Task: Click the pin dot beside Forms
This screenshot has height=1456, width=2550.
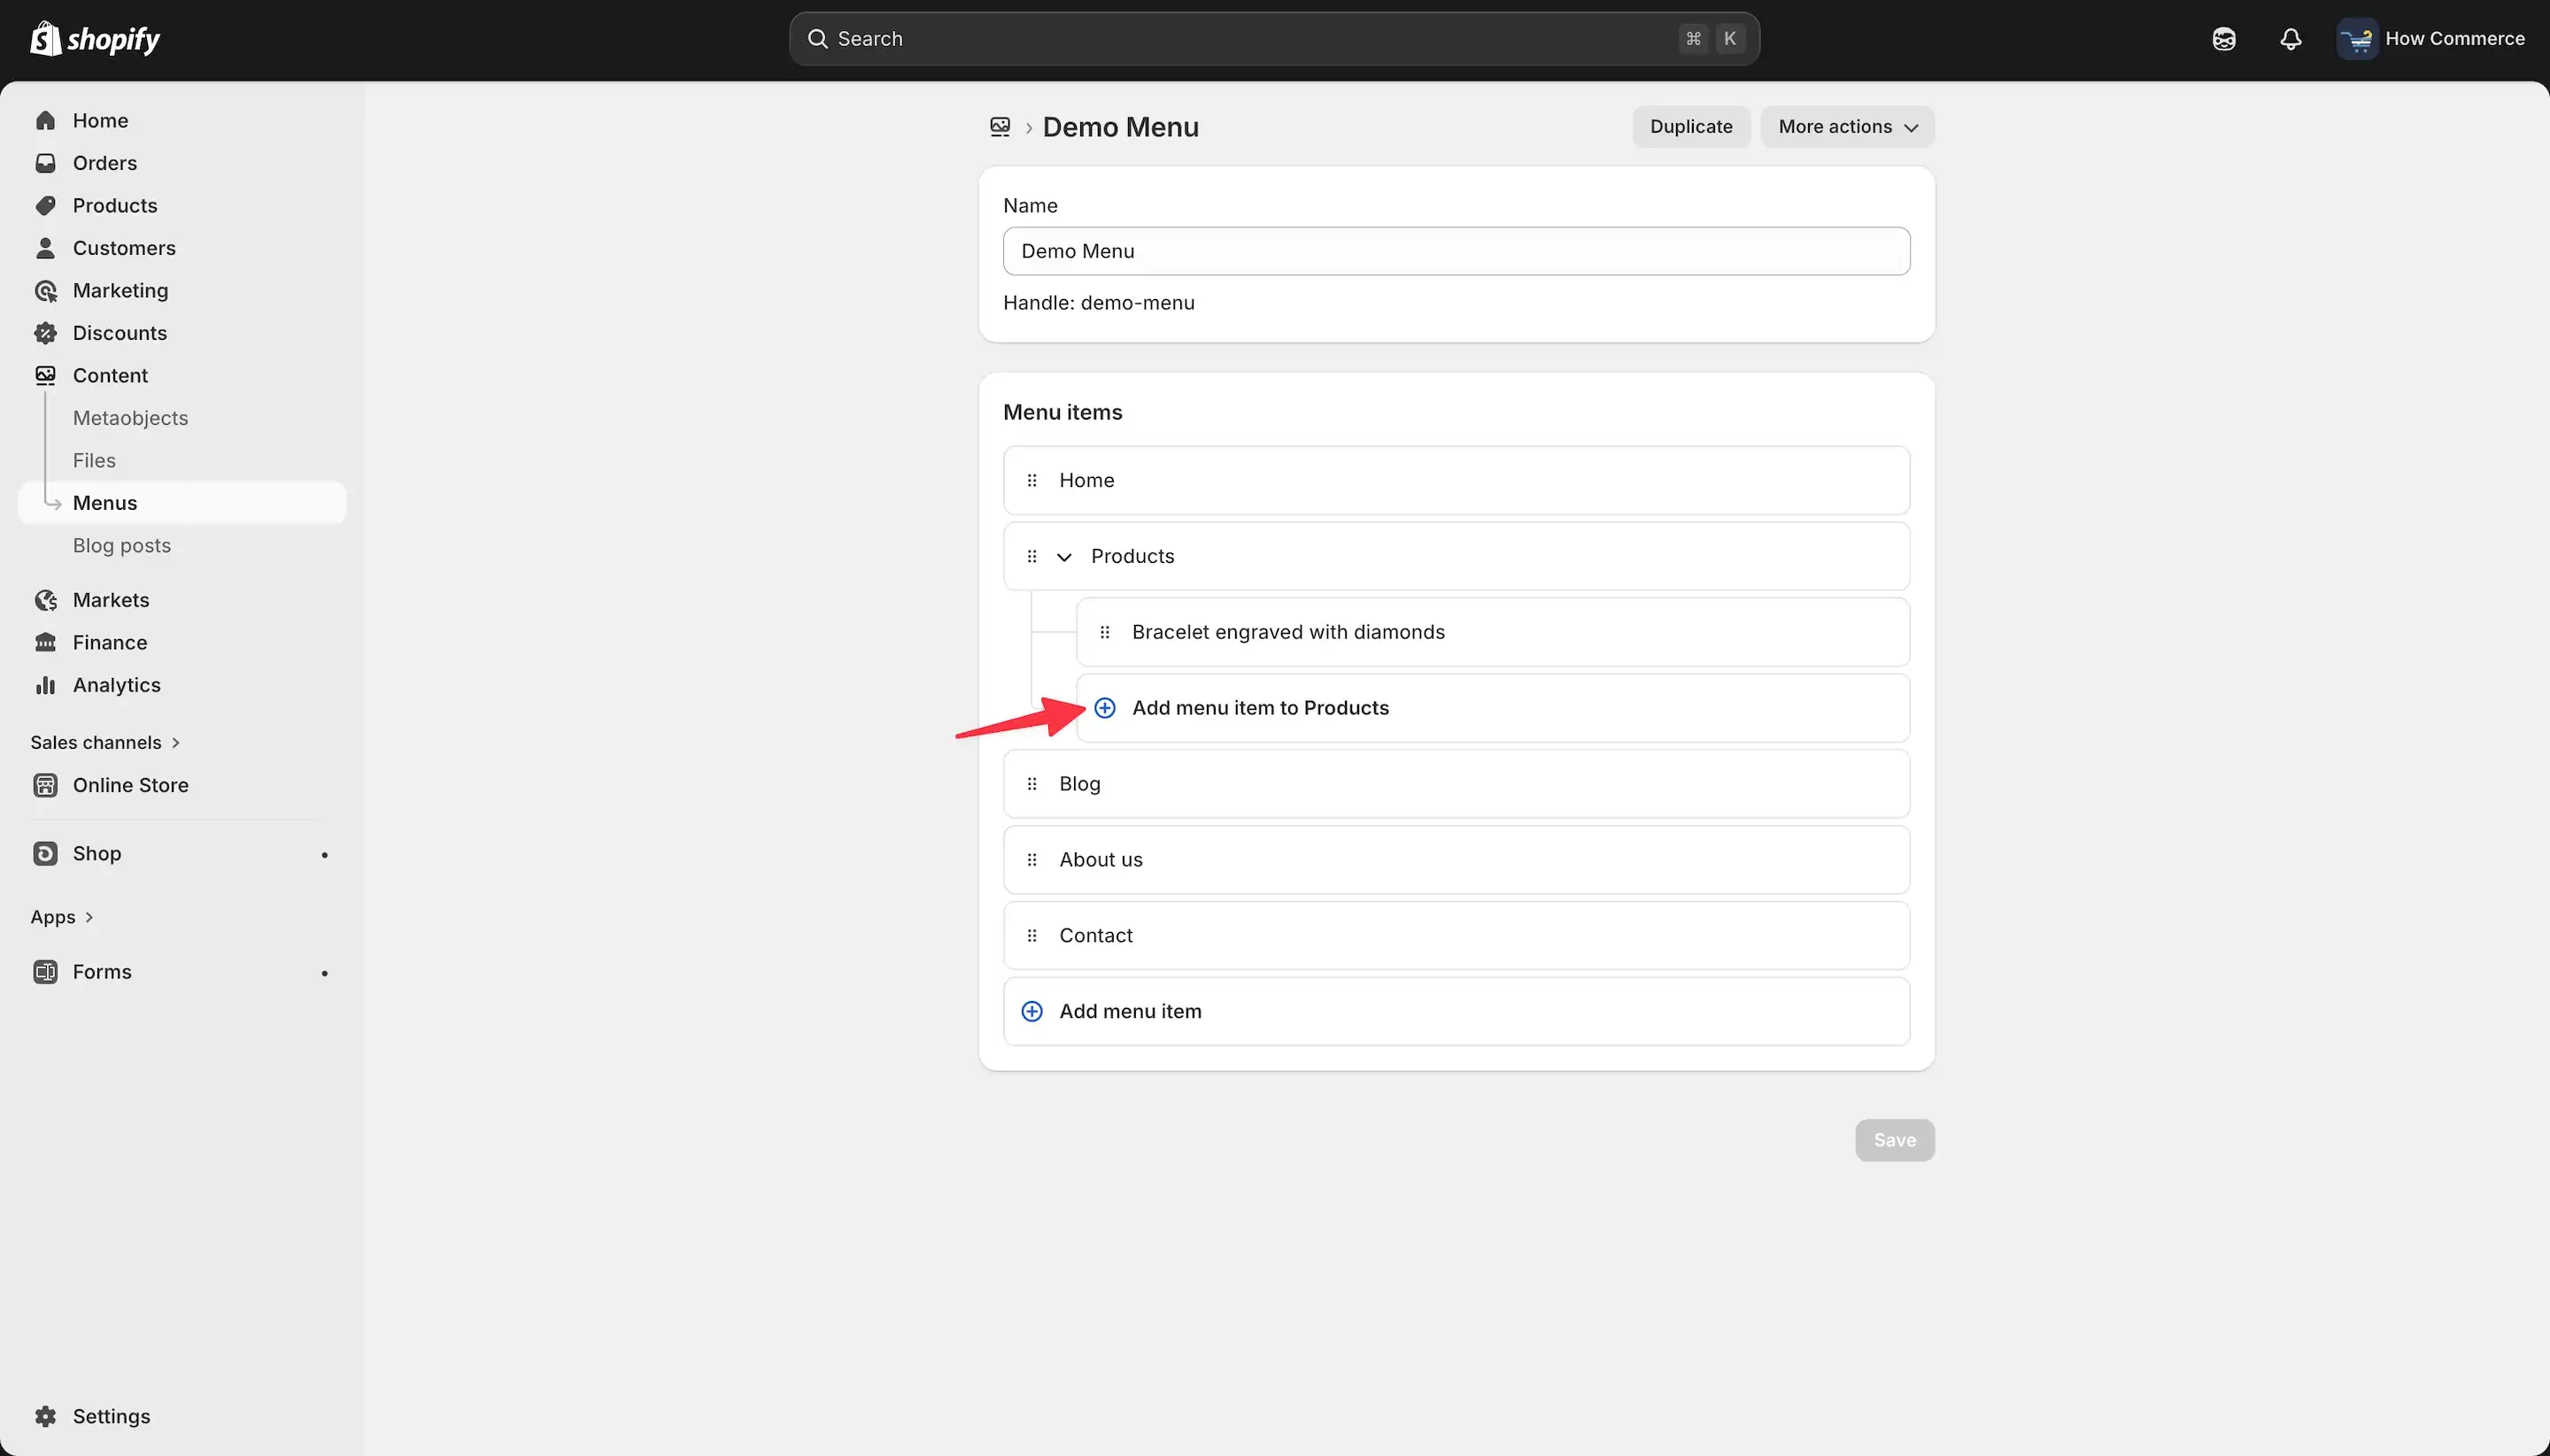Action: coord(324,973)
